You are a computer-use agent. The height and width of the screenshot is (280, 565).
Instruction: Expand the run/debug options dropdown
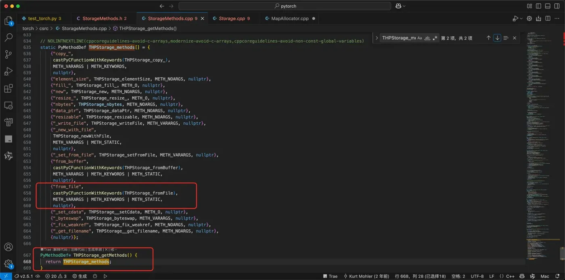point(521,19)
